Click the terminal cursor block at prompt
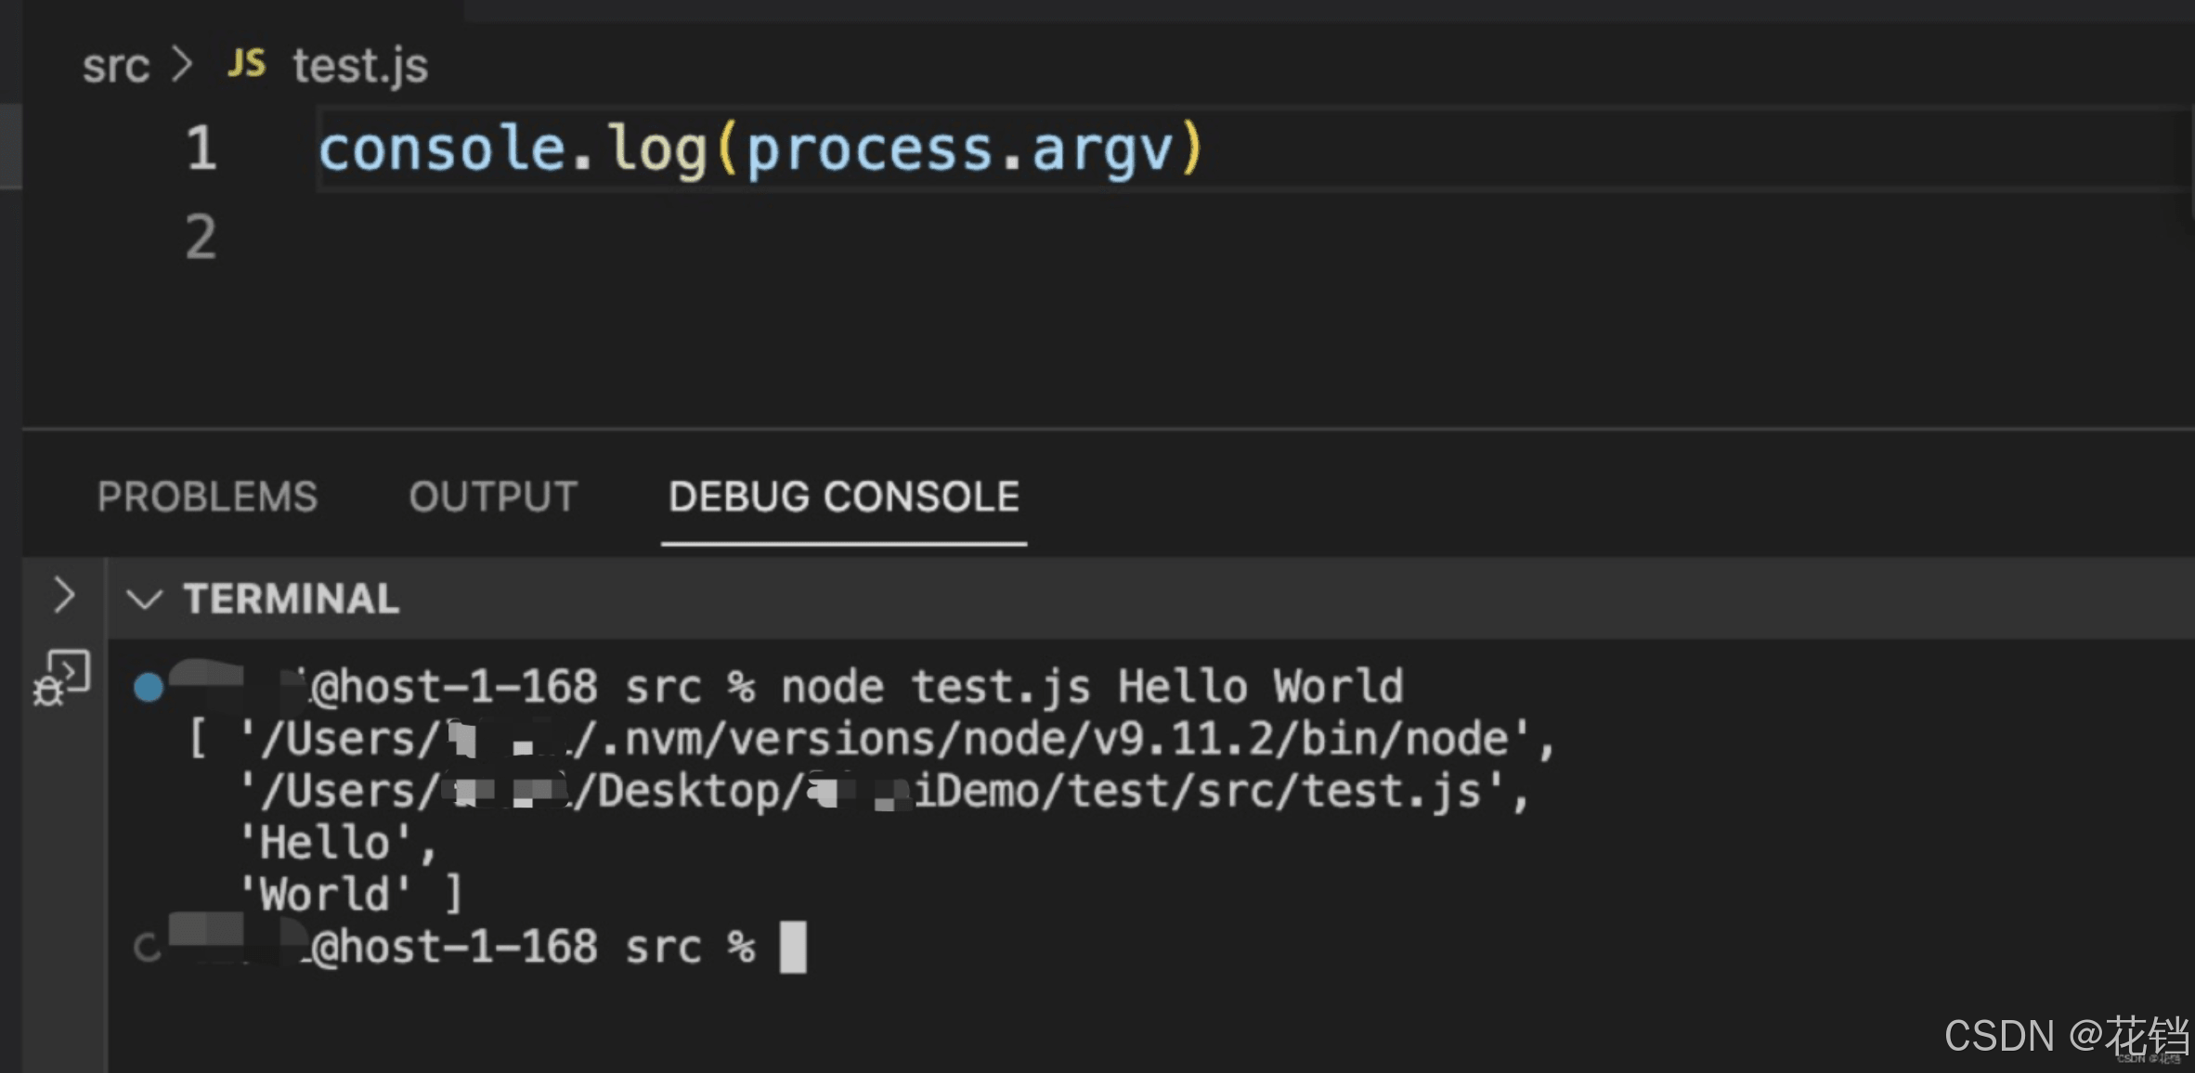 [793, 948]
